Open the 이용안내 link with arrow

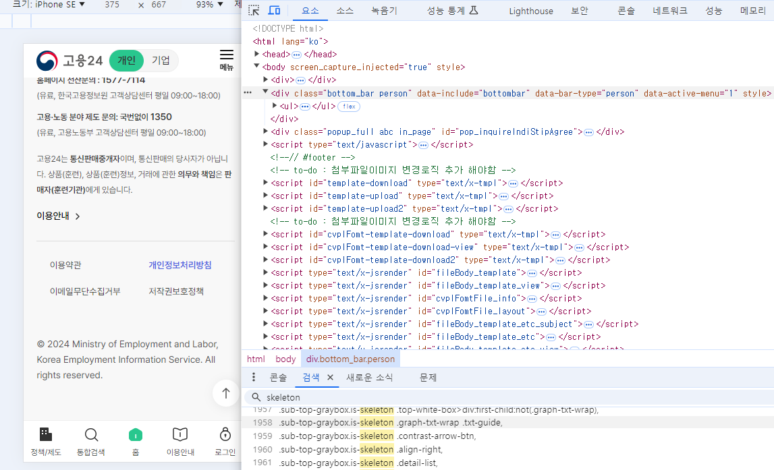pos(58,216)
